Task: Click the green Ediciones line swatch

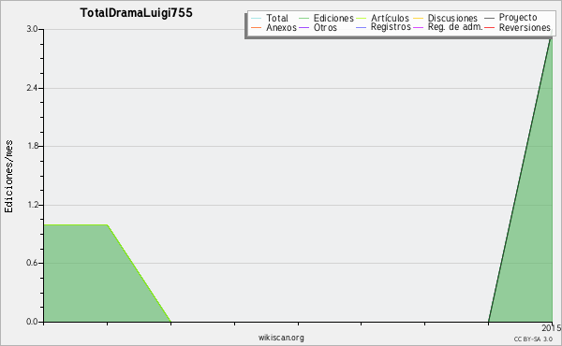Action: coord(303,19)
